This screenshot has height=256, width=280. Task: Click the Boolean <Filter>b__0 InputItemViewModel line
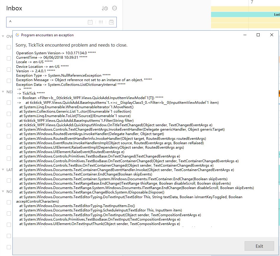coord(90,98)
